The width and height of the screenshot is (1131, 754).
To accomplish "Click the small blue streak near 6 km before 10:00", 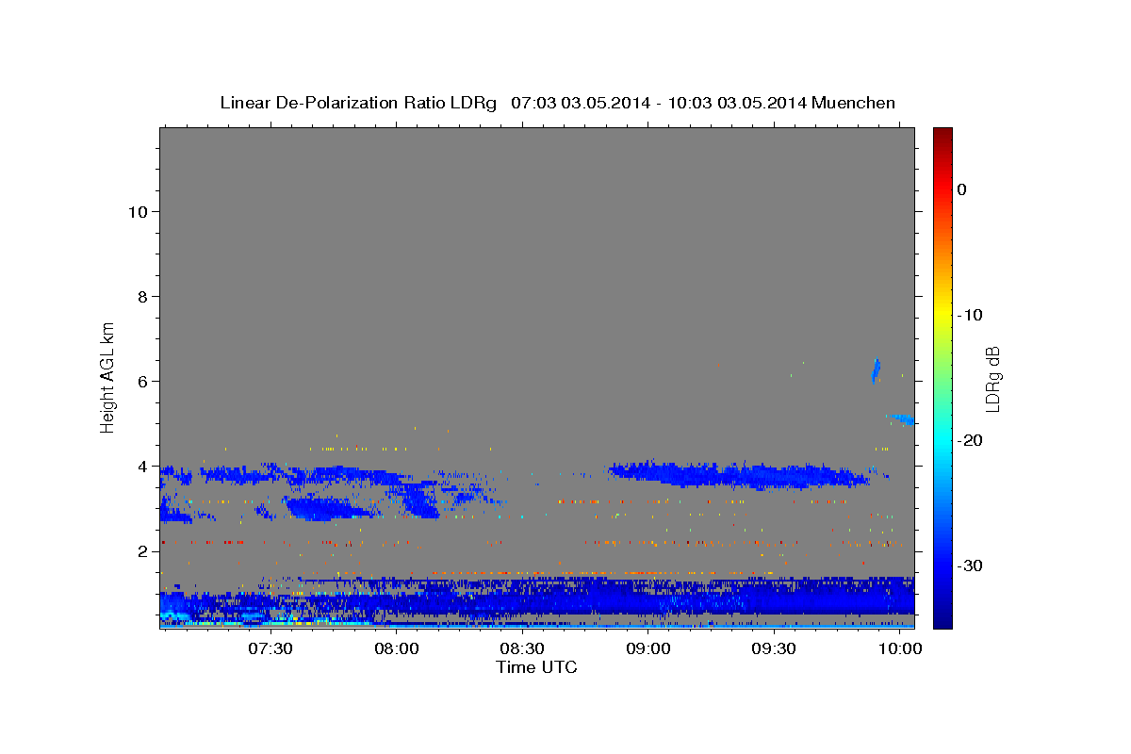I will click(x=876, y=370).
